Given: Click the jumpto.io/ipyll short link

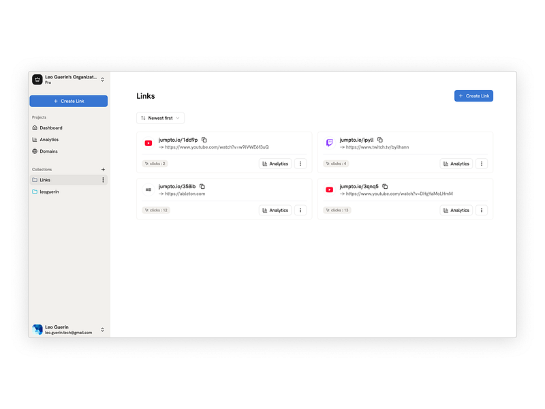Looking at the screenshot, I should (356, 140).
